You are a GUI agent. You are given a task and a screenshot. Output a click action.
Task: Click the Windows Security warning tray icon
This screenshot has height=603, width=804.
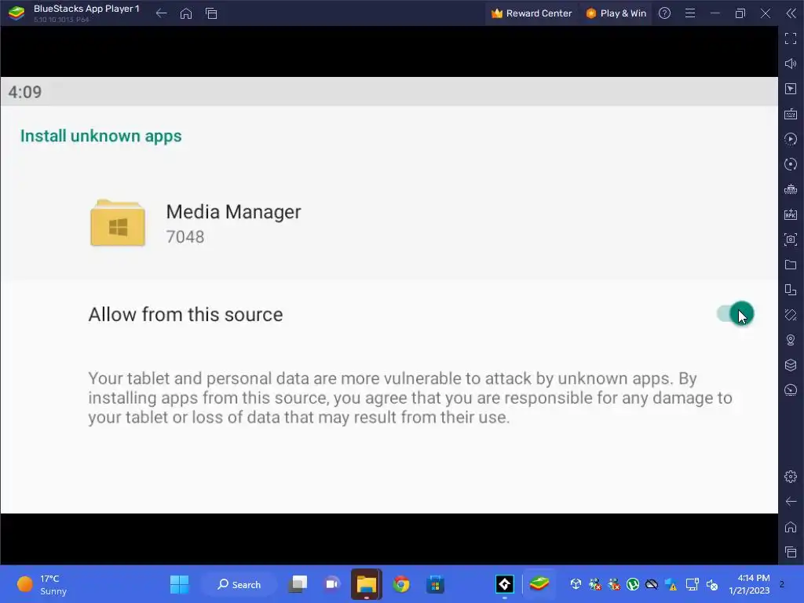671,584
